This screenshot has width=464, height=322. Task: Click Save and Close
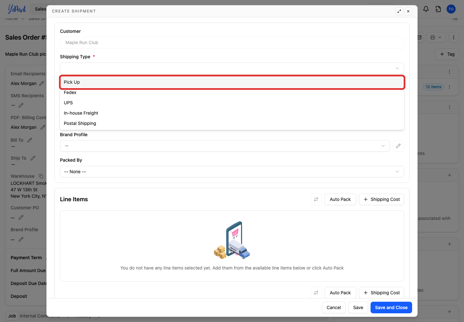[x=391, y=308]
